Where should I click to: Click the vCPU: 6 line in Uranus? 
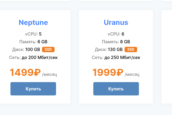coord(116,34)
